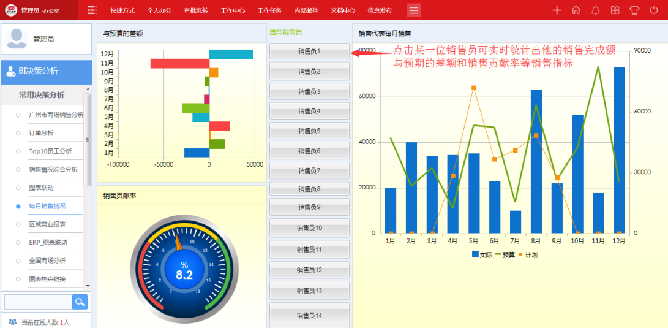Click the 销售员1 button

309,51
